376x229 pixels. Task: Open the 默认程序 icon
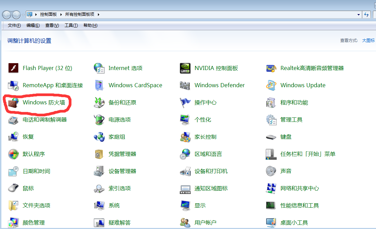pyautogui.click(x=13, y=154)
